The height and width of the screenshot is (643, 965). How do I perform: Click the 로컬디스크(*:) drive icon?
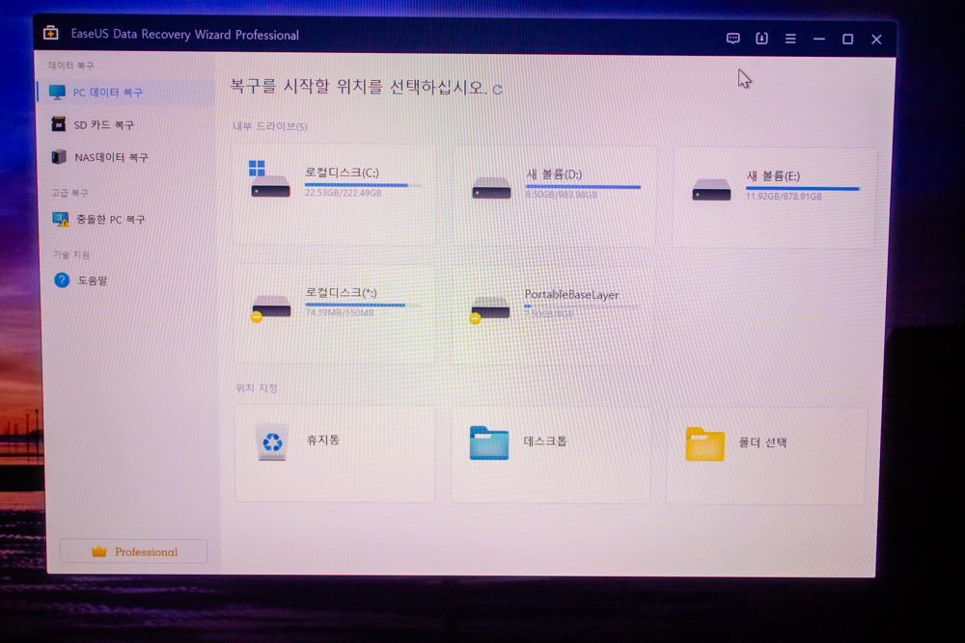click(271, 308)
